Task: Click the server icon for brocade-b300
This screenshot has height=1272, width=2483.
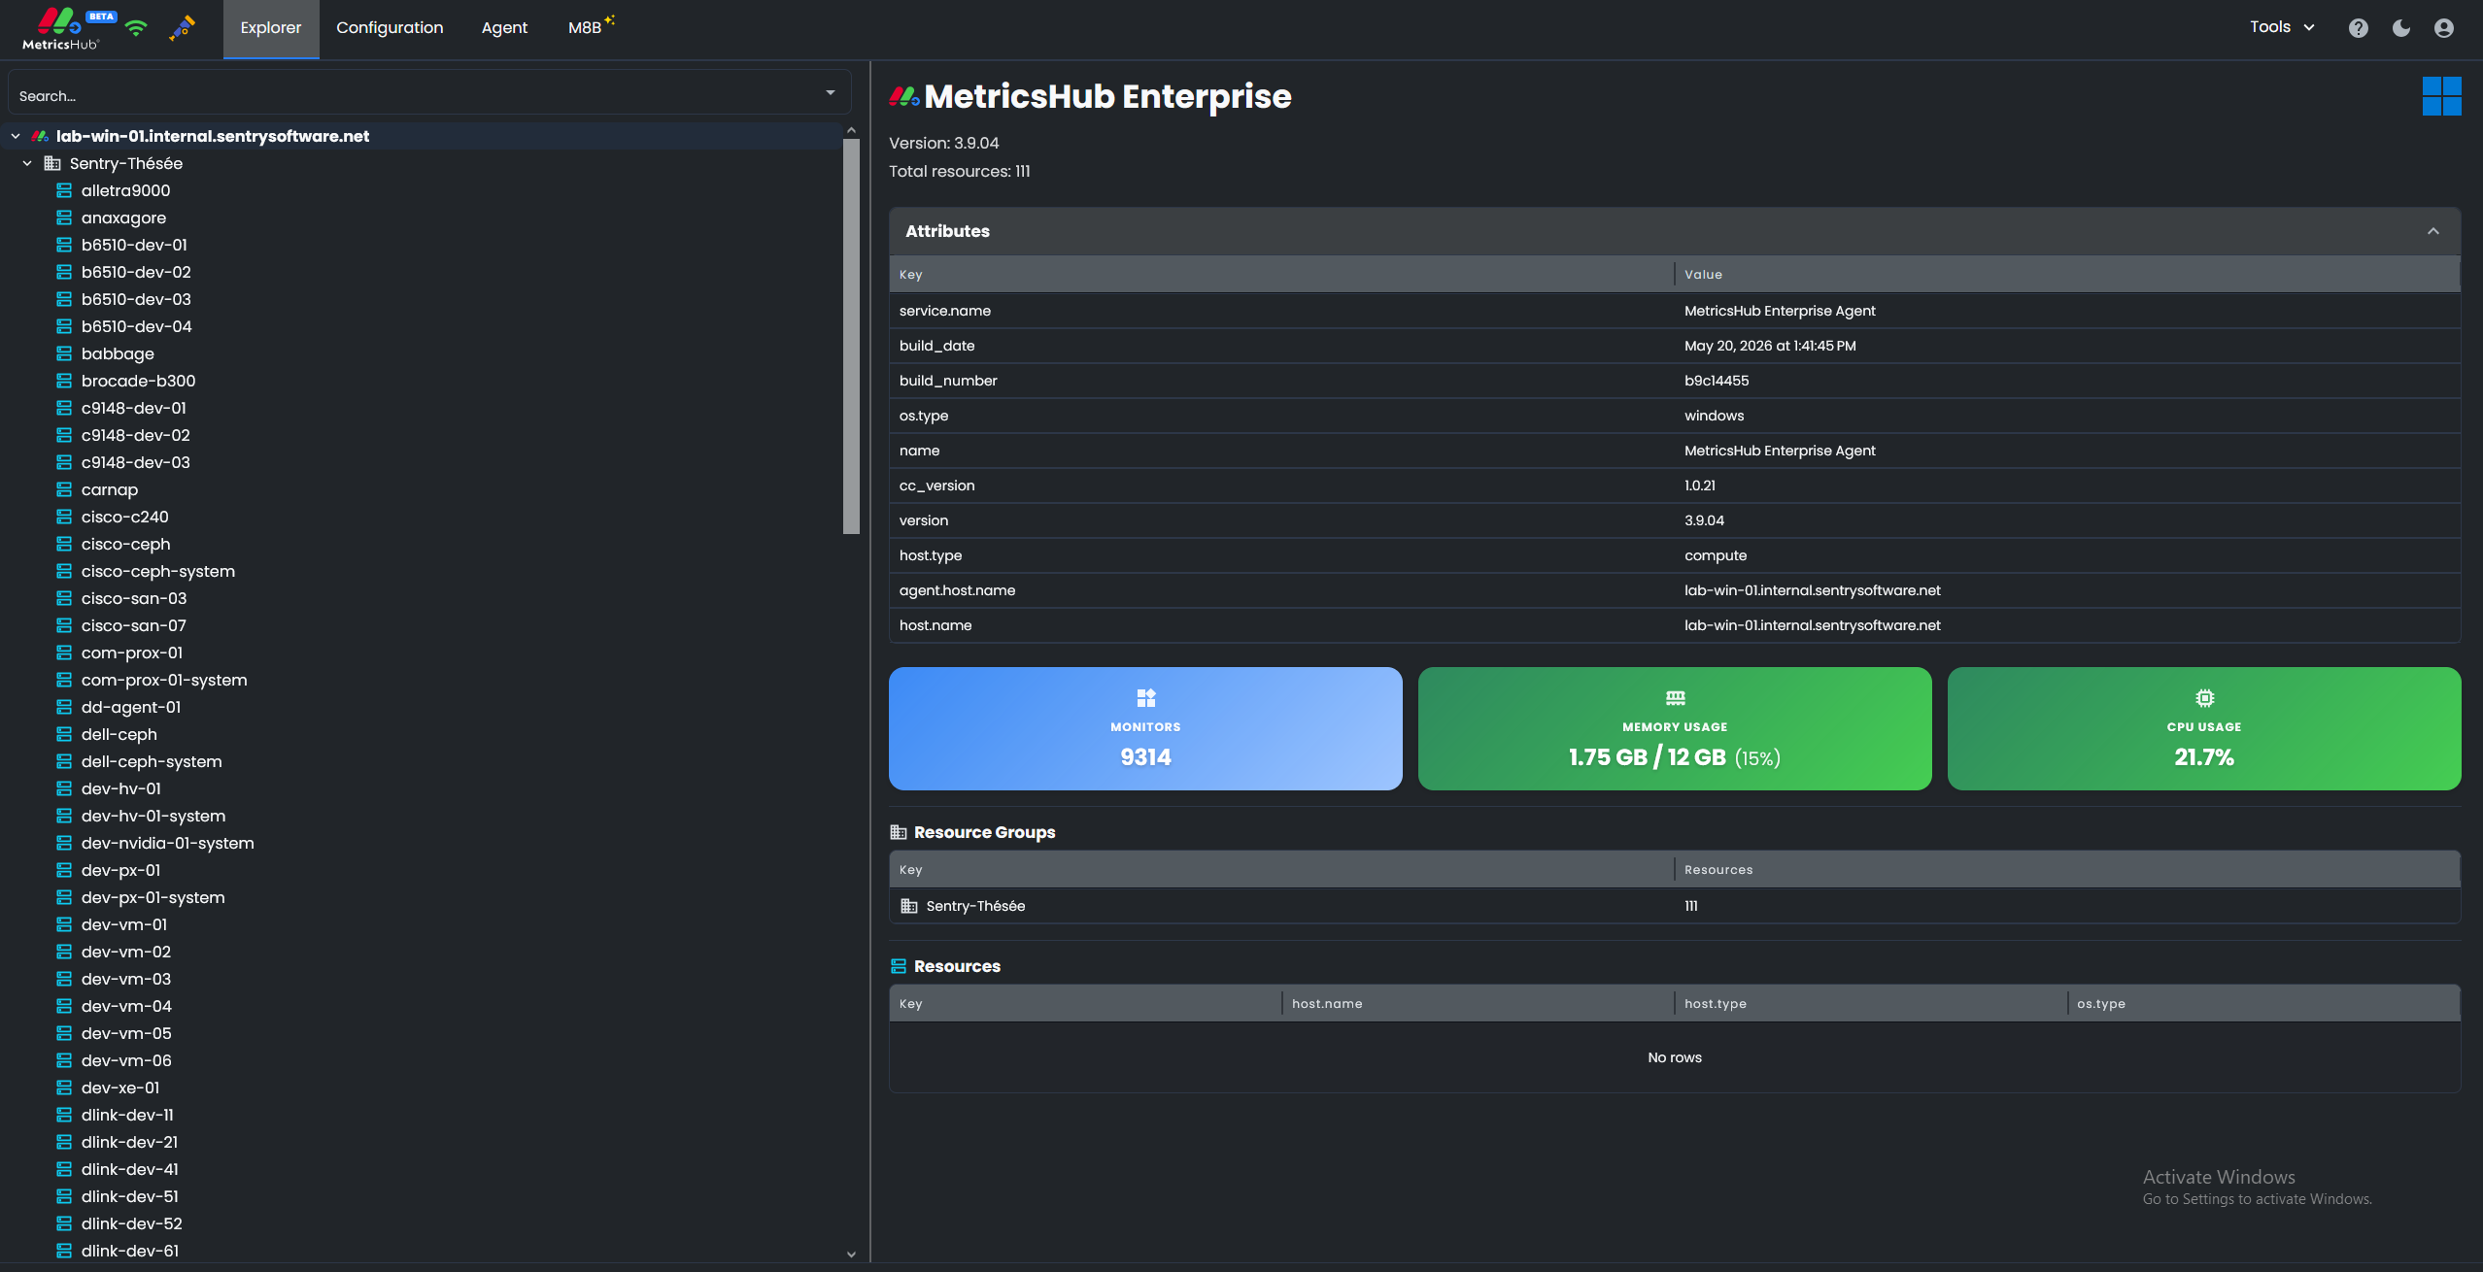Action: (x=64, y=381)
